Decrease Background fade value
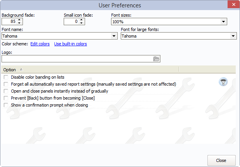This screenshot has width=240, height=167. tap(19, 23)
